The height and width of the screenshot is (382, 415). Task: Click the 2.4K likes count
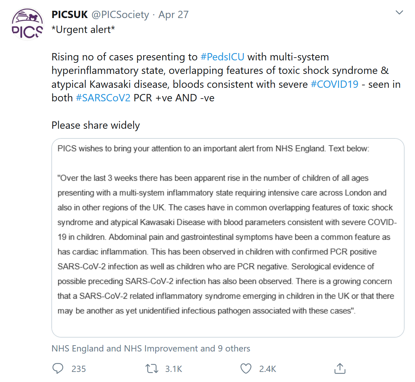tap(268, 369)
